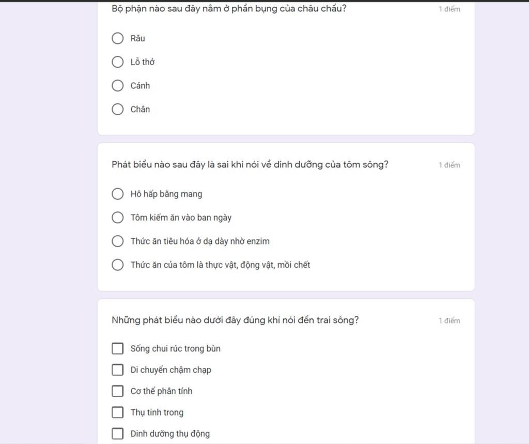Choose the "Chân" answer
Image resolution: width=529 pixels, height=444 pixels.
coord(117,109)
